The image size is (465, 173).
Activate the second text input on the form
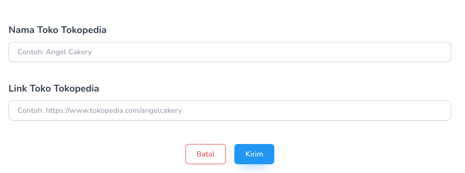(230, 110)
